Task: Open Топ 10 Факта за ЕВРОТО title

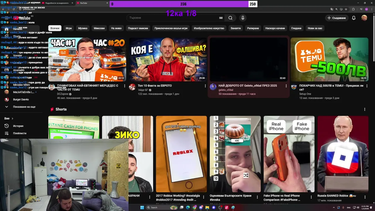Action: click(x=155, y=86)
